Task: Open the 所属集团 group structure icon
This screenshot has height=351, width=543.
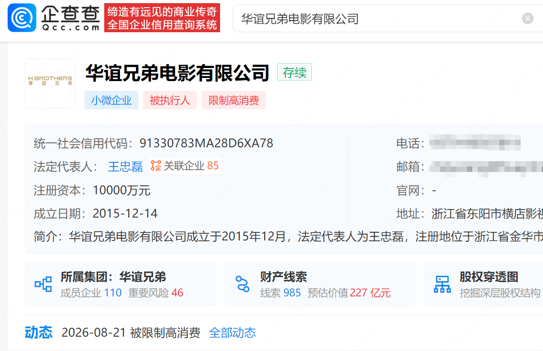Action: (x=43, y=284)
